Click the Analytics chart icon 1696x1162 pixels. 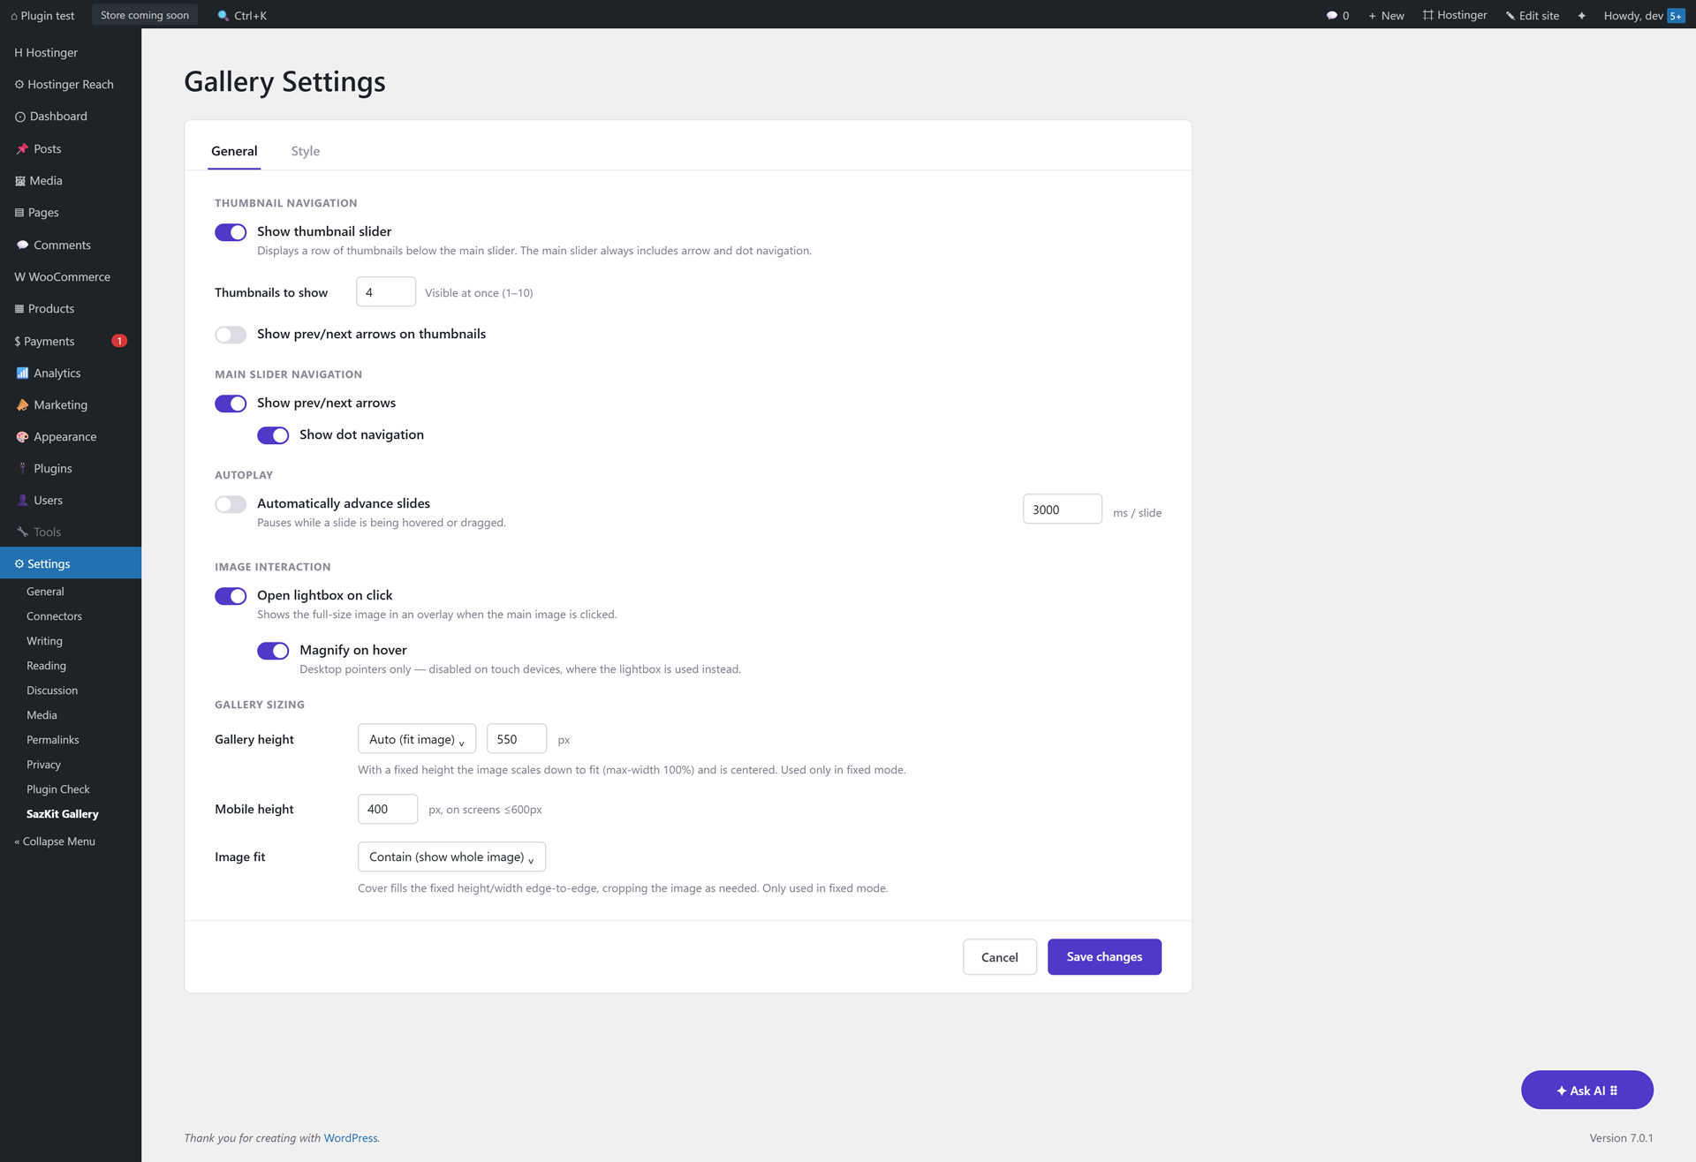click(x=22, y=373)
